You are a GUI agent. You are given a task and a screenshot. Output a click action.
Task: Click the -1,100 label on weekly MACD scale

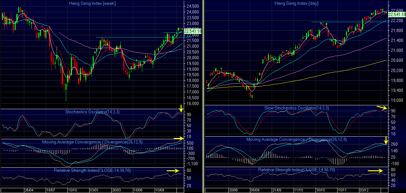tap(193, 164)
